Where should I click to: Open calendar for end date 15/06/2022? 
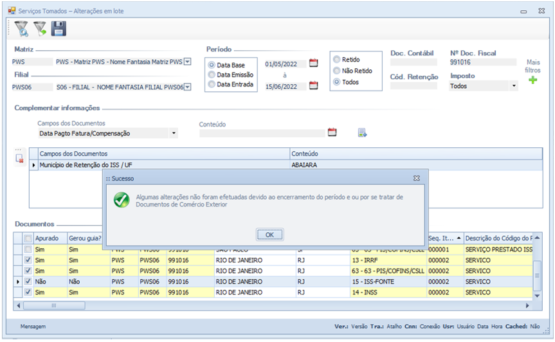coord(314,85)
